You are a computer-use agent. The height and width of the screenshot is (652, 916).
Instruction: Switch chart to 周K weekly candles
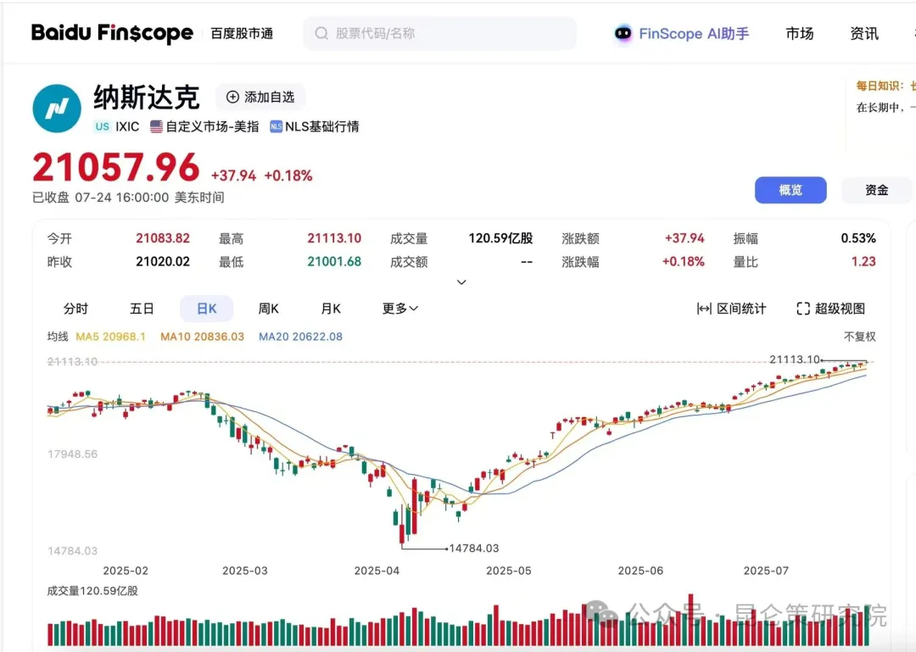click(269, 309)
